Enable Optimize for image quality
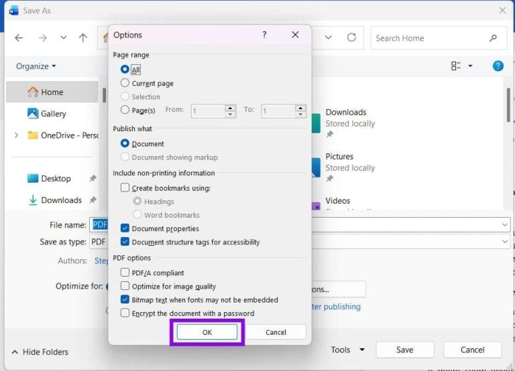Screen dimensions: 515x371 (x=125, y=286)
